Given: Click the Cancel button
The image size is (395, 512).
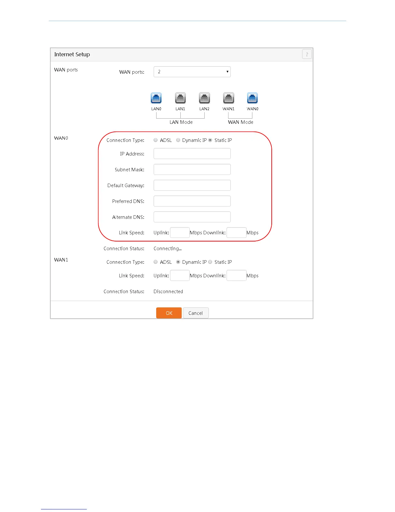Looking at the screenshot, I should click(x=196, y=313).
